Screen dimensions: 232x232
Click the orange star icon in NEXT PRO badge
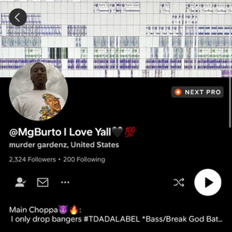(x=178, y=92)
